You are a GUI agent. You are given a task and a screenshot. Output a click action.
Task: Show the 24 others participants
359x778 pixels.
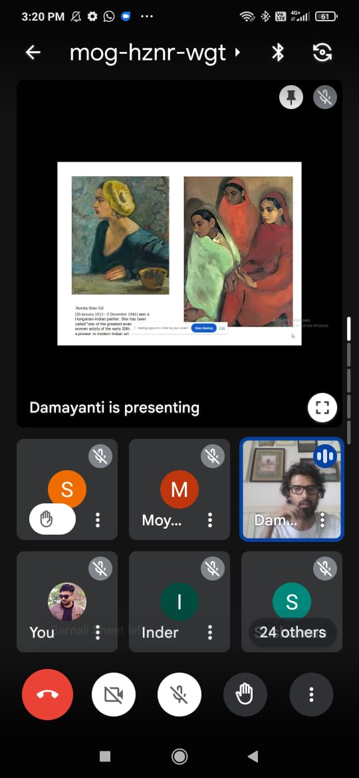click(x=293, y=632)
